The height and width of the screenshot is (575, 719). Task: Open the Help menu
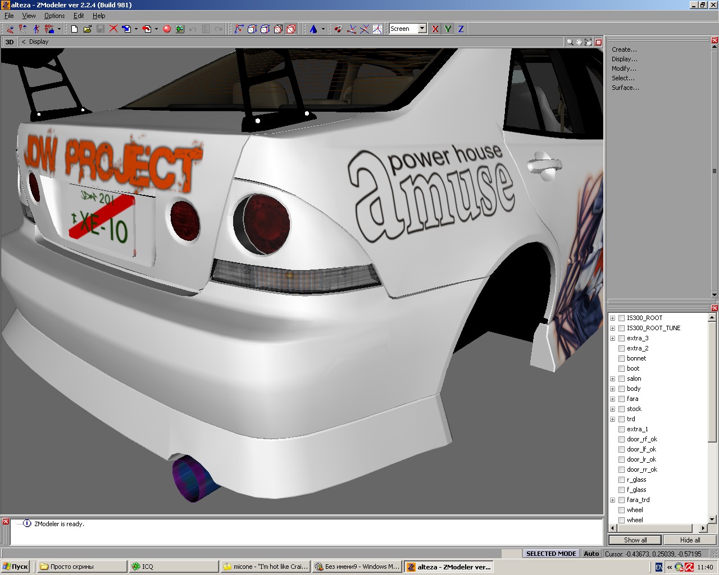(99, 16)
